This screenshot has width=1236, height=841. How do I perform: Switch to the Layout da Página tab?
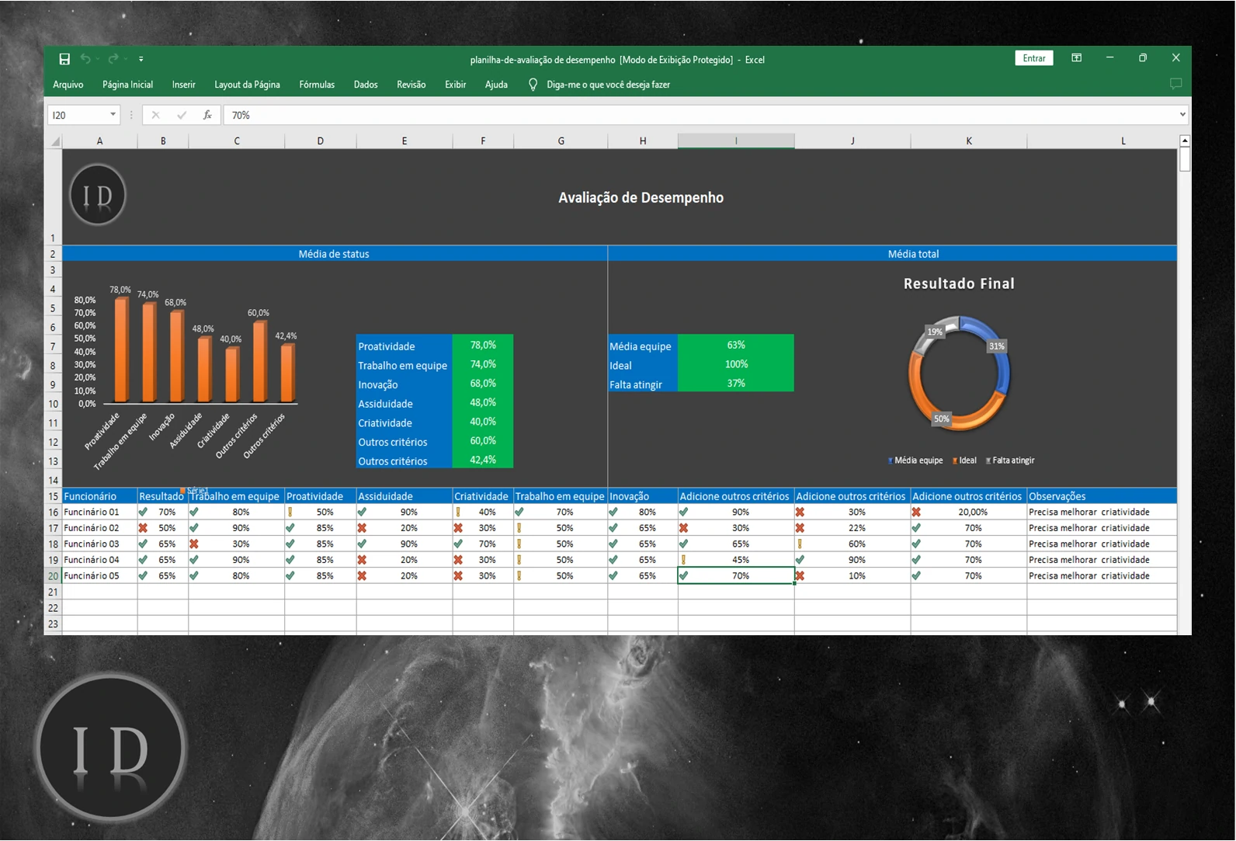pos(247,85)
